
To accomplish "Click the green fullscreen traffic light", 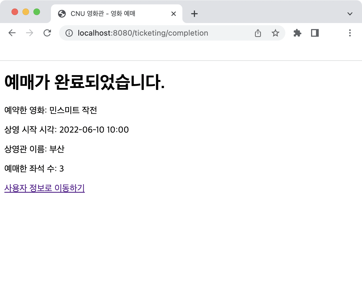I will [37, 12].
